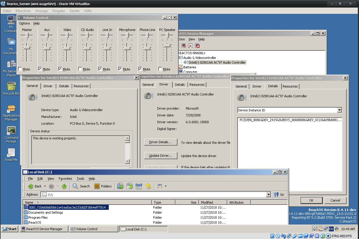
Task: Open Tools menu in Local Disk window
Action: tap(80, 179)
